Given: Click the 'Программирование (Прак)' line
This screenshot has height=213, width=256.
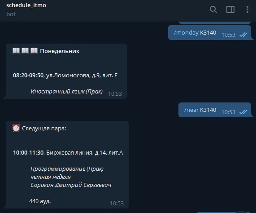Looking at the screenshot, I should pyautogui.click(x=67, y=169).
